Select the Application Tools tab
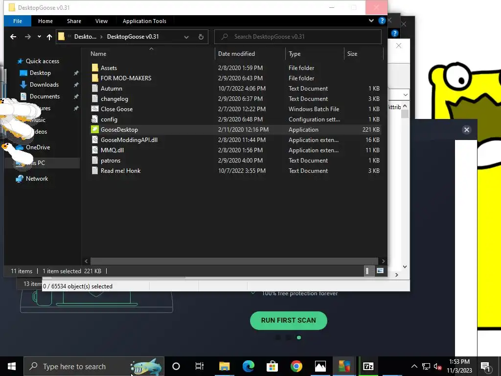Screen dimensions: 501x376 point(144,21)
